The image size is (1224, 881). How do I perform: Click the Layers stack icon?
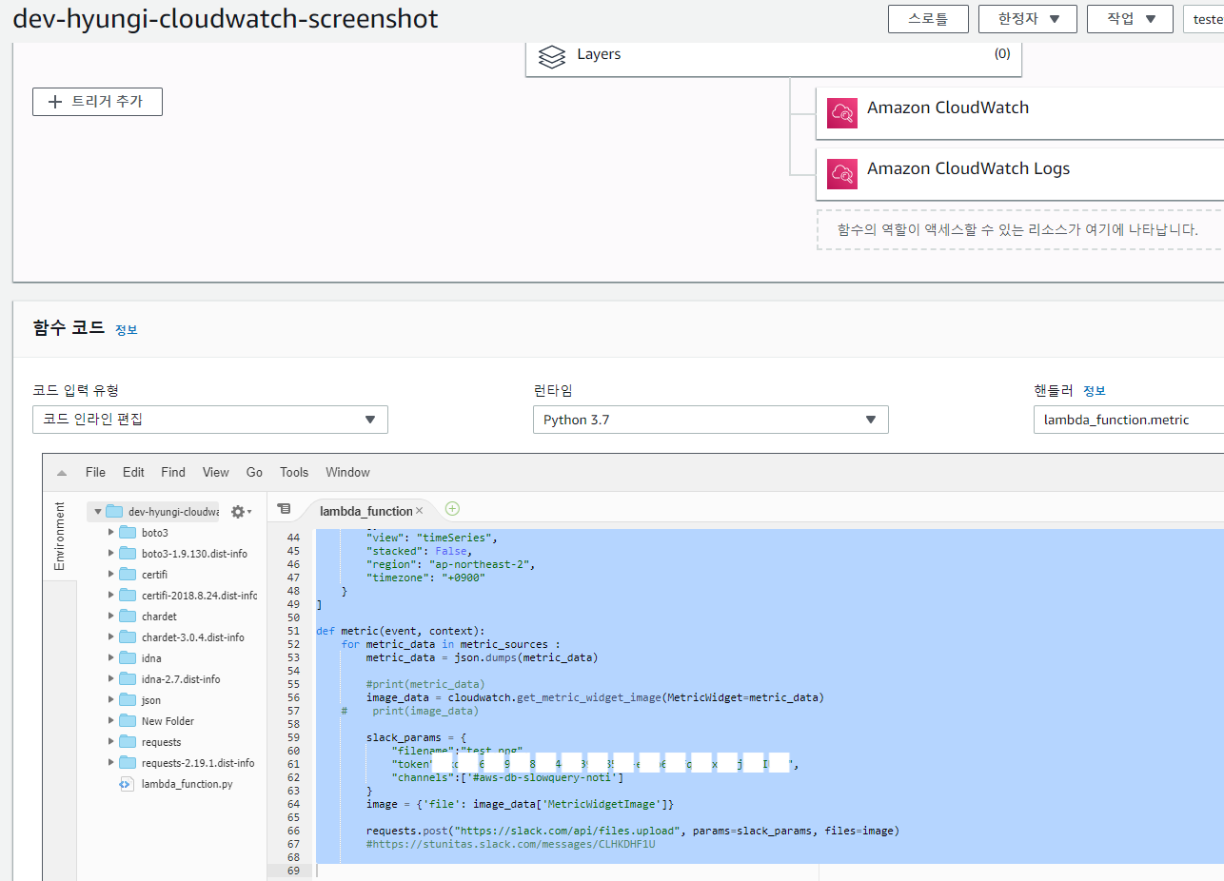[552, 56]
